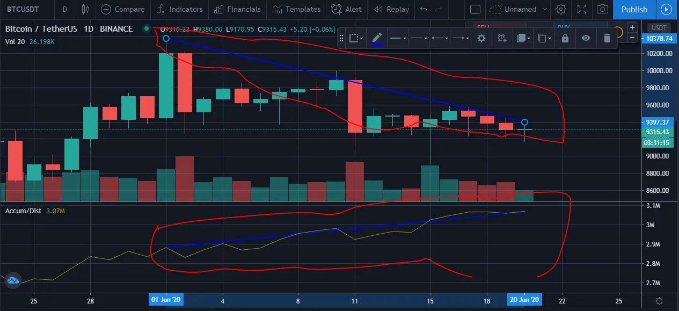
Task: Open the Unnamed layout cloud save
Action: (x=514, y=9)
